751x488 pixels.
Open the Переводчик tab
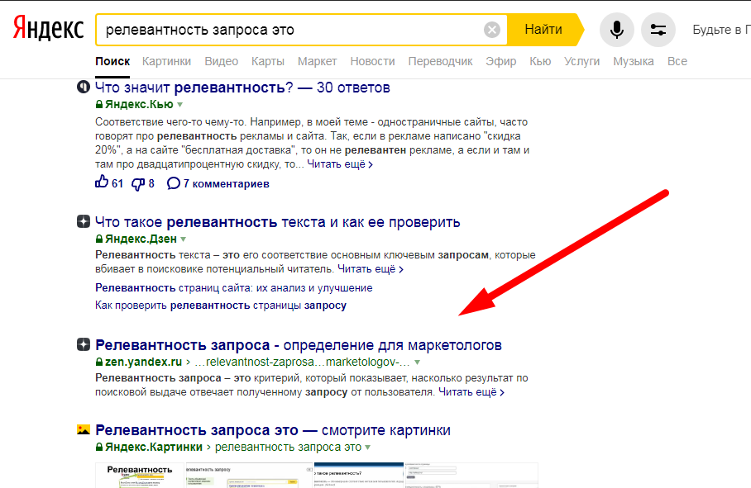point(440,62)
